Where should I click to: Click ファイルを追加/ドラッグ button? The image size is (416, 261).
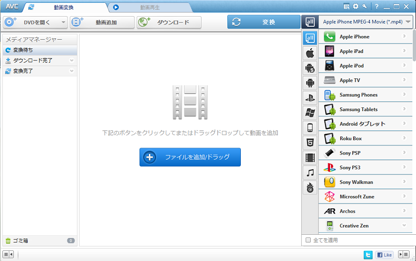tap(190, 157)
